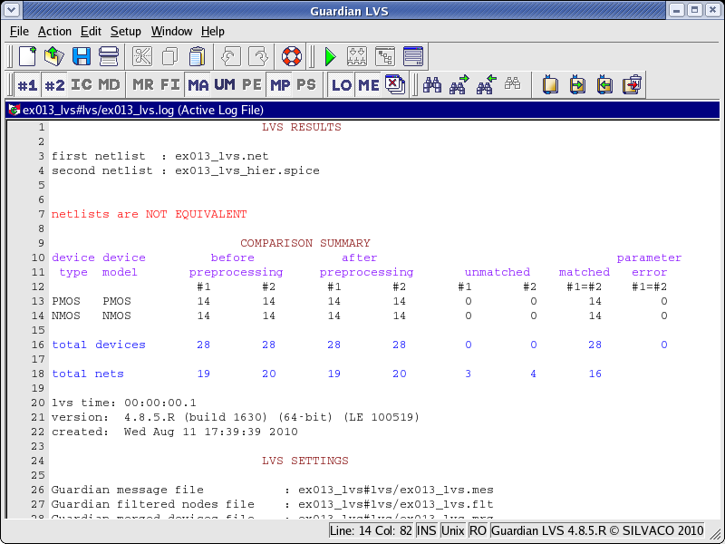Image resolution: width=725 pixels, height=544 pixels.
Task: Open the Action menu
Action: [54, 31]
